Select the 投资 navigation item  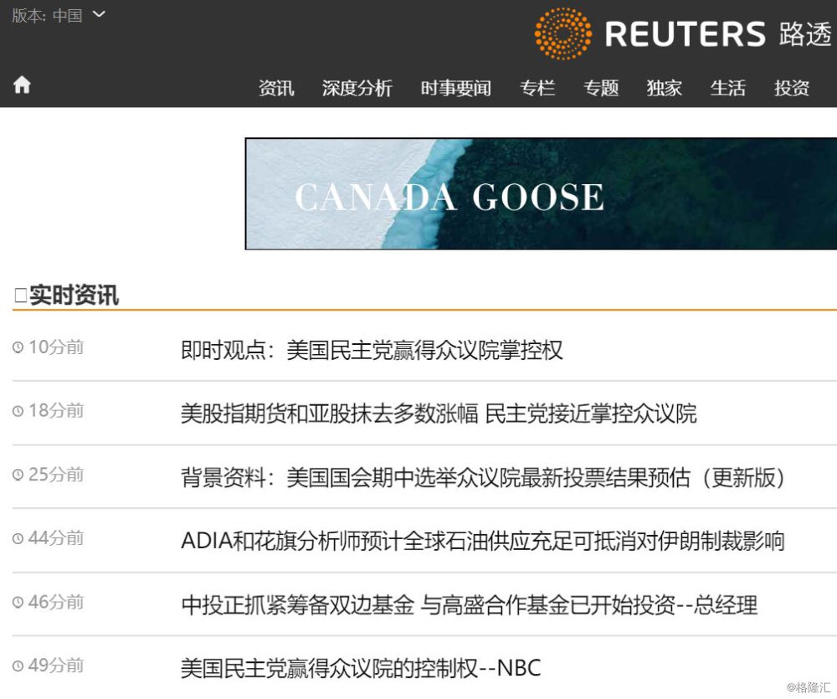(792, 88)
